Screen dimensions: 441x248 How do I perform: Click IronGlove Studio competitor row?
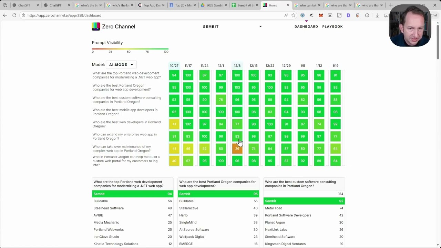(x=132, y=237)
